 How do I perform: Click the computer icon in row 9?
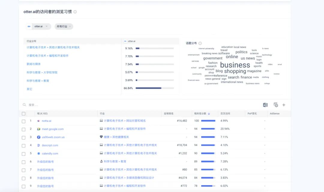tap(101, 186)
